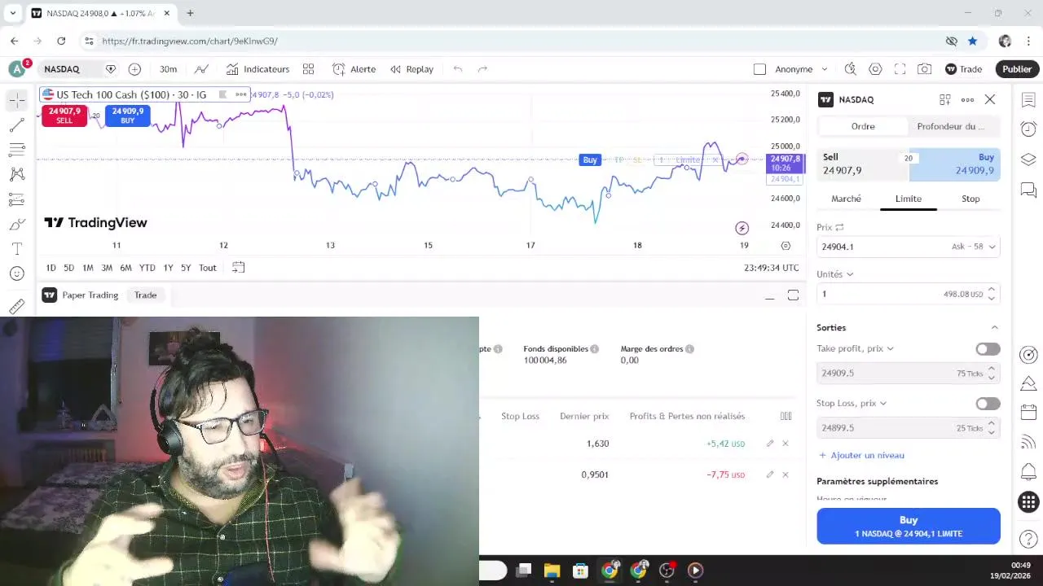Switch to Marché order type tab

(846, 199)
